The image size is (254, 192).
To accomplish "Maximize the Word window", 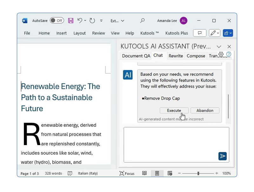I will point(214,21).
